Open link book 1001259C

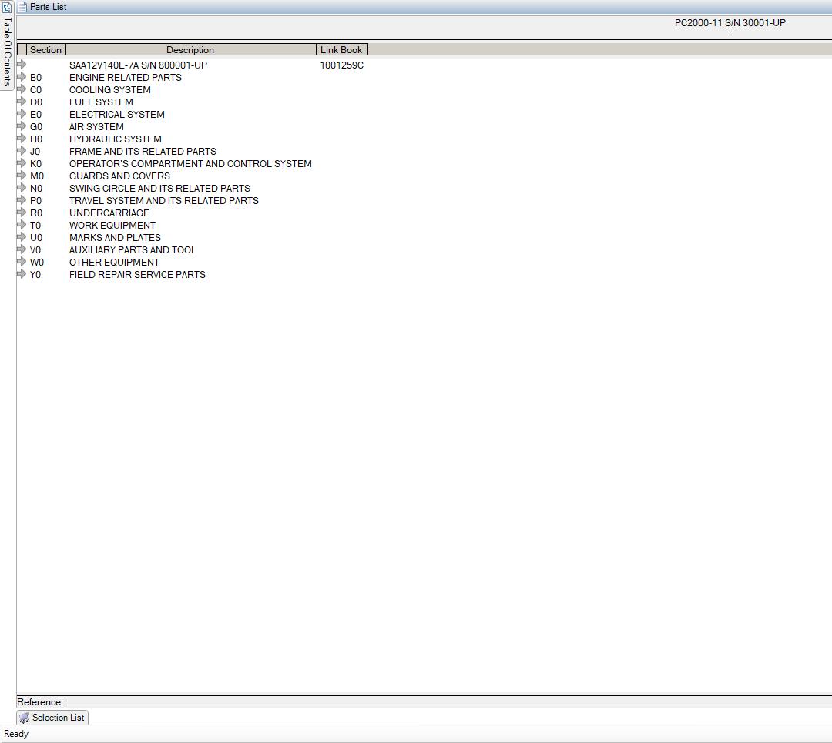click(x=342, y=65)
